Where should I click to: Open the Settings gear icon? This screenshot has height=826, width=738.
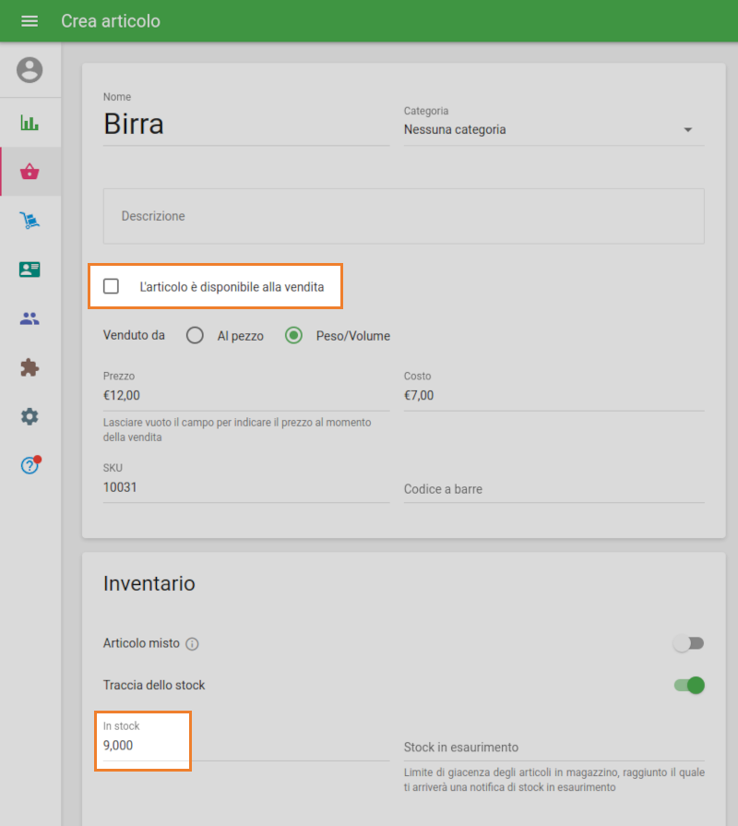30,416
